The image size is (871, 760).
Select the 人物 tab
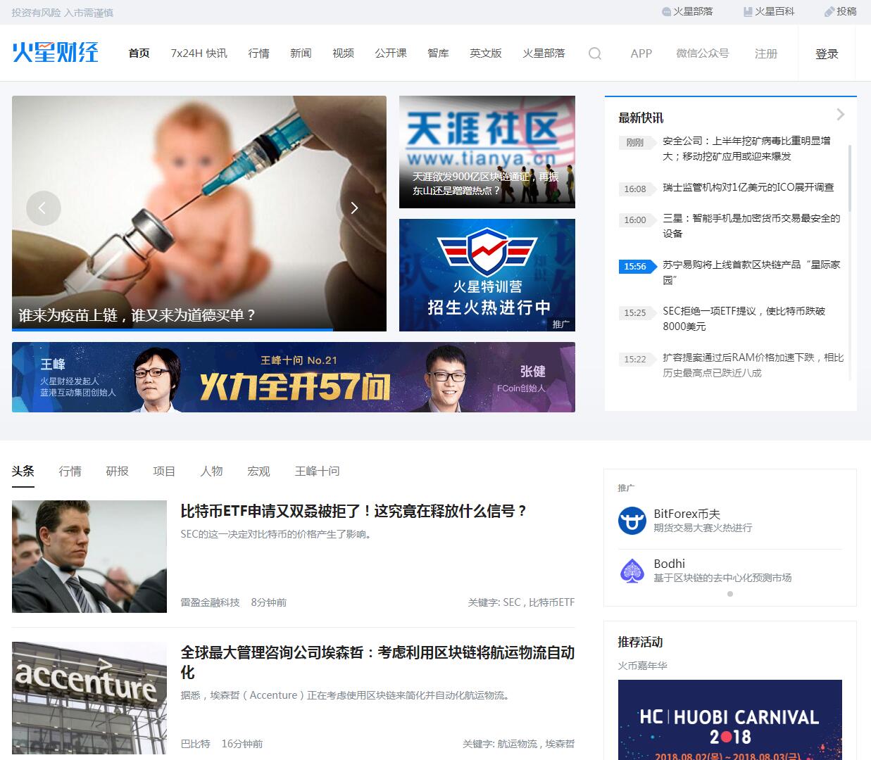point(211,471)
